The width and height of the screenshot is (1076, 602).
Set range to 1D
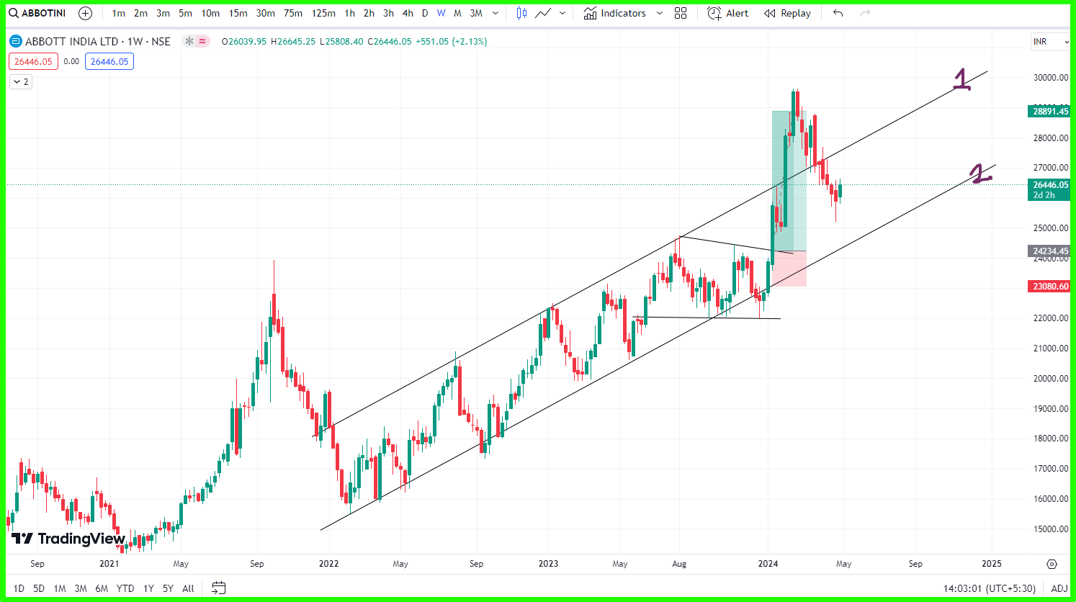[x=19, y=588]
